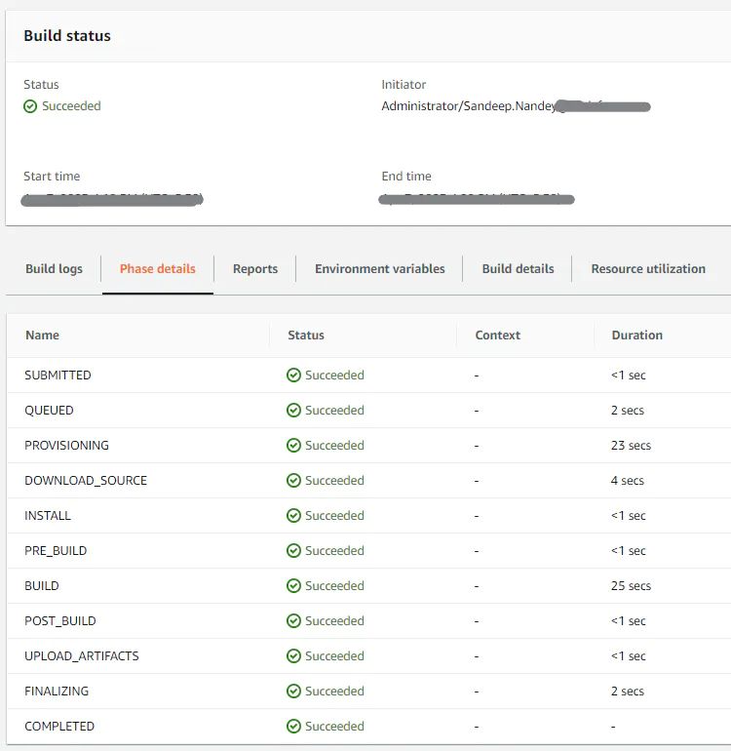Select the UPLOAD_ARTIFACTS phase name

pyautogui.click(x=81, y=656)
